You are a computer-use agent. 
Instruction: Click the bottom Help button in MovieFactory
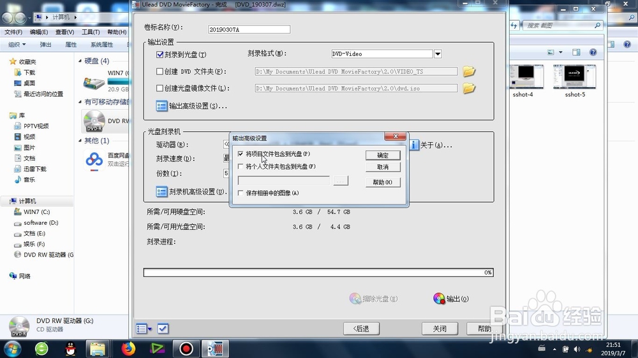pos(484,328)
